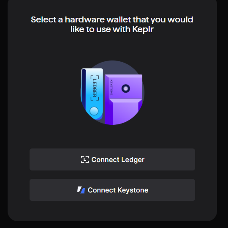Viewport: 228px width, 228px height.
Task: Click the words hardware wallet in heading
Action: pos(98,19)
